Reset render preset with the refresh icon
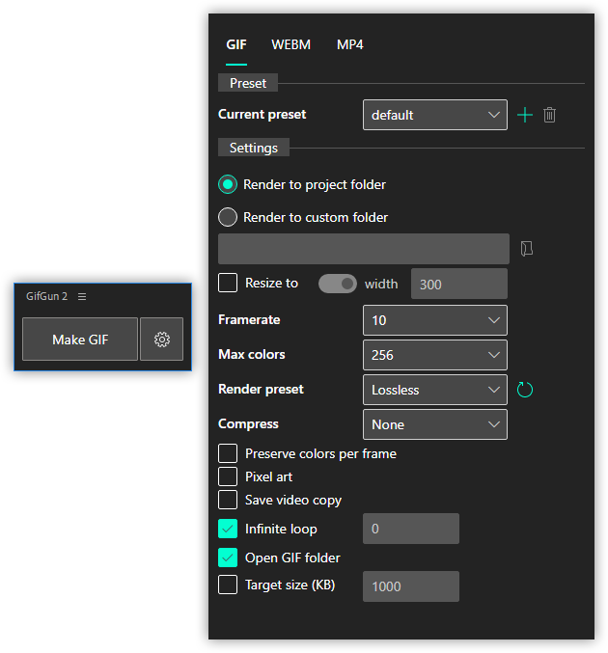The width and height of the screenshot is (608, 653). click(x=525, y=390)
